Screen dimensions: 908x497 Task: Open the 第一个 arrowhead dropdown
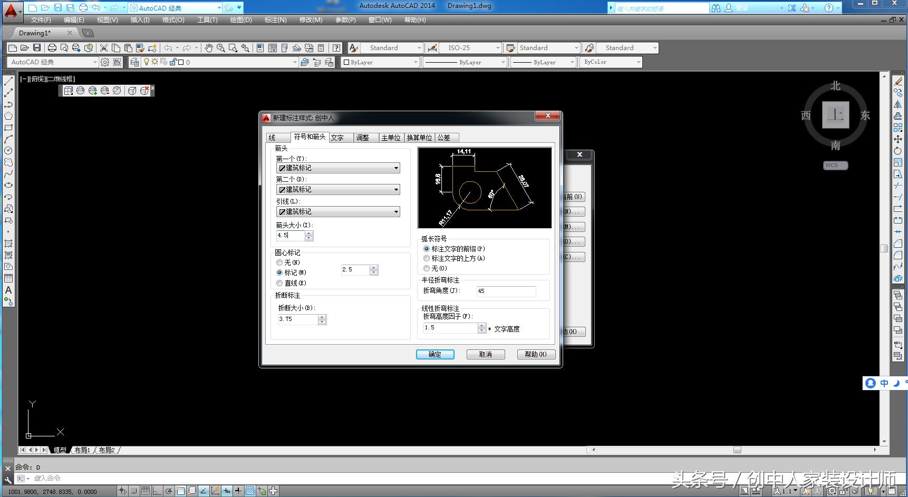coord(395,168)
